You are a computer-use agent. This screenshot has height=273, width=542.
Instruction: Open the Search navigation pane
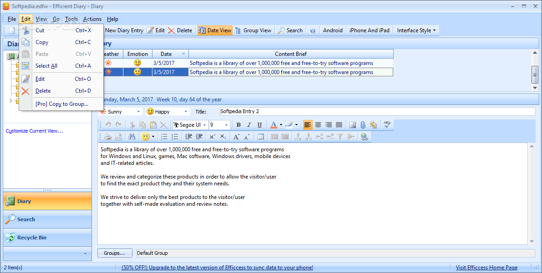pyautogui.click(x=47, y=219)
